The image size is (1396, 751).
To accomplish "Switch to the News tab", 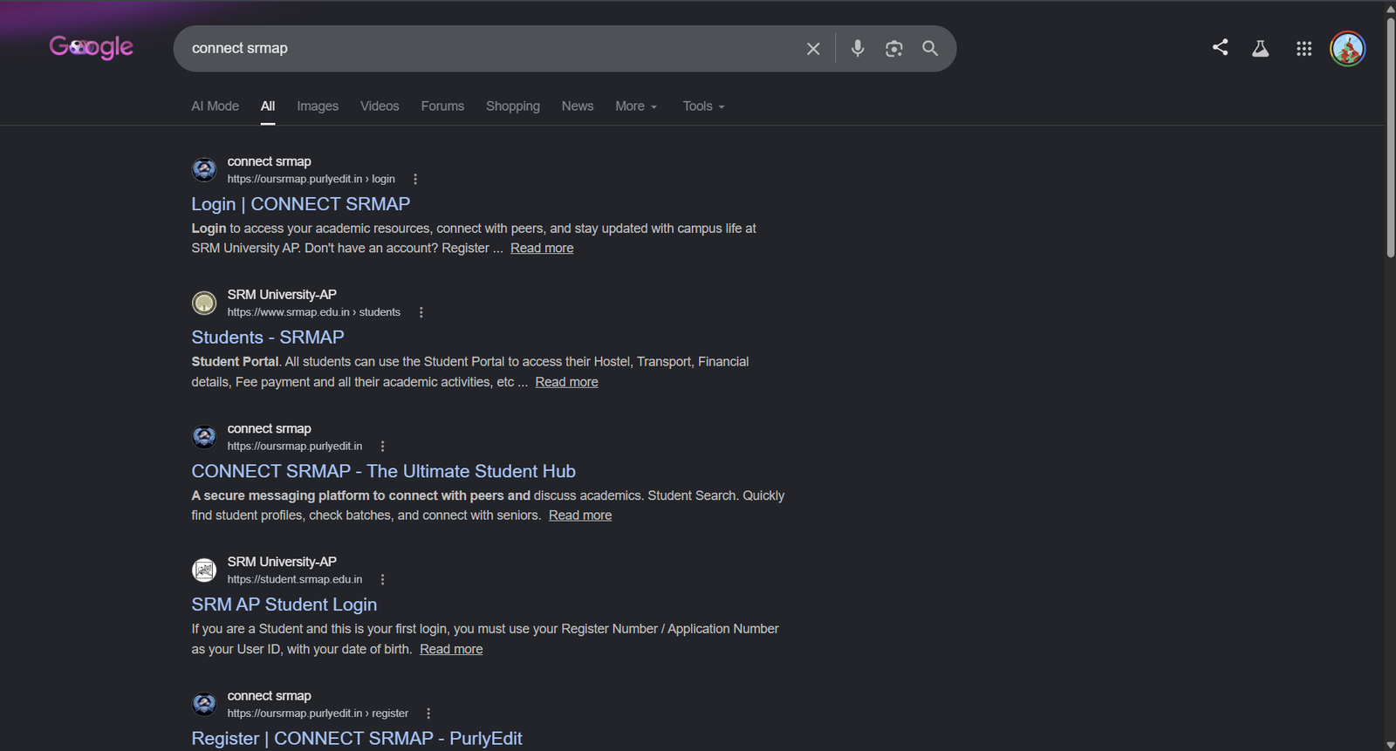I will click(578, 106).
